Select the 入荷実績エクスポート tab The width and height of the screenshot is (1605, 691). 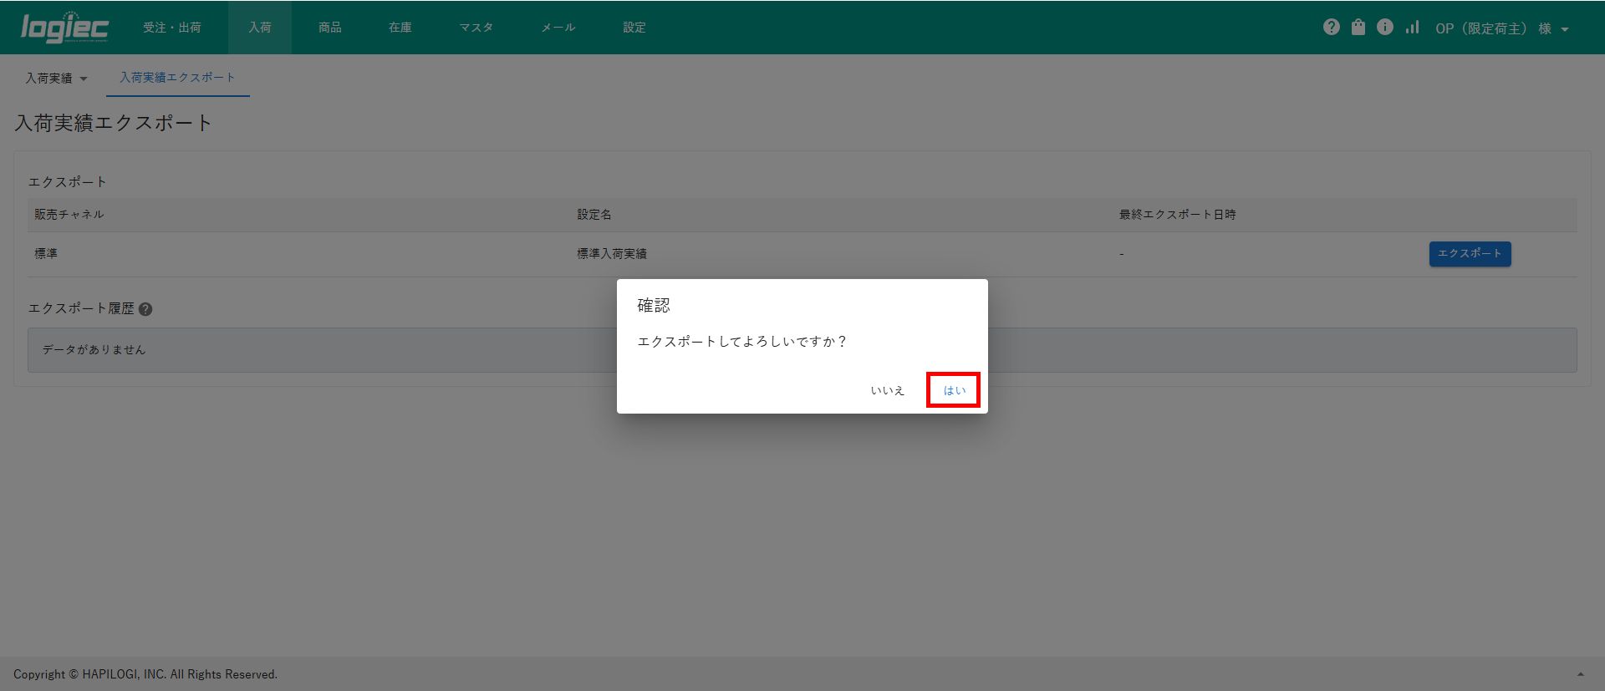click(177, 78)
